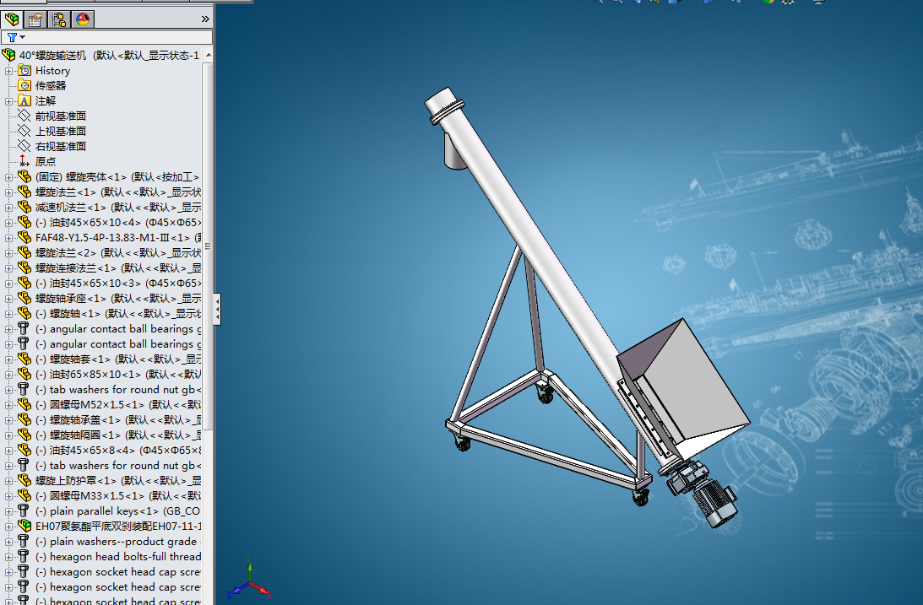Expand the FAF48-Y1.5-4P-13.83-M1 component

pyautogui.click(x=8, y=238)
